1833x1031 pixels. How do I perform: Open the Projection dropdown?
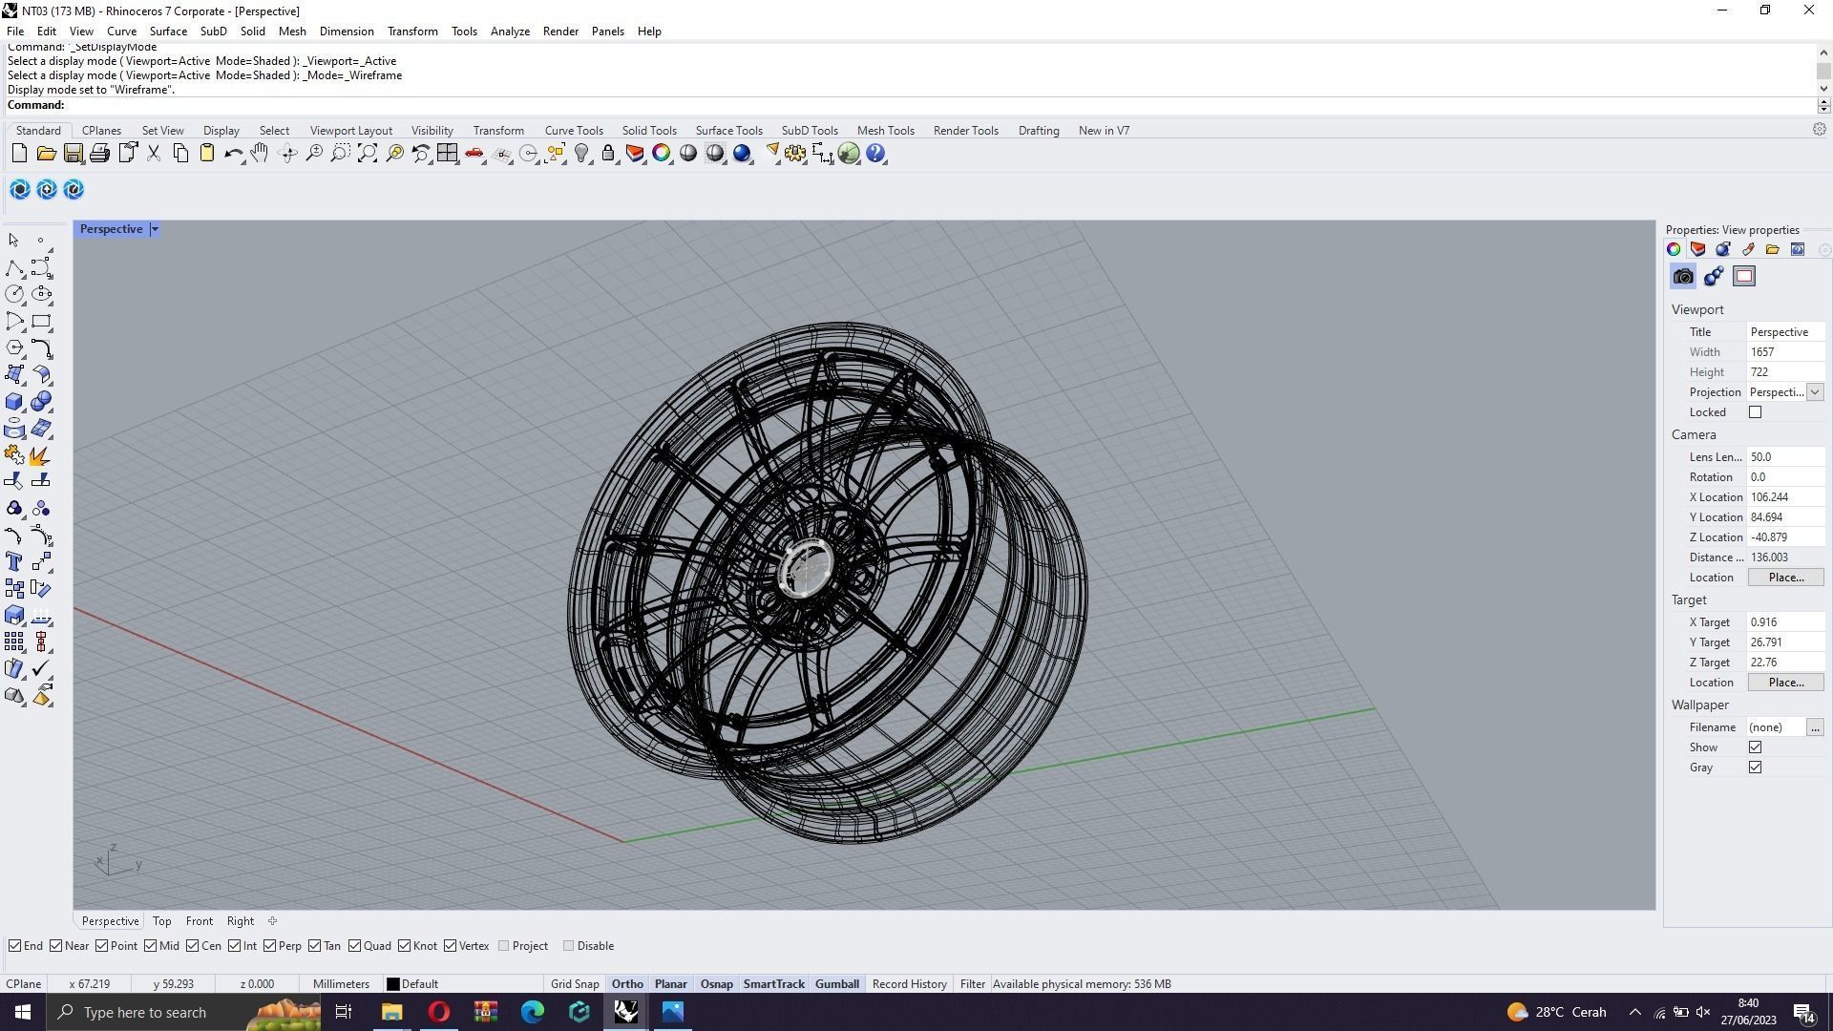pos(1814,392)
